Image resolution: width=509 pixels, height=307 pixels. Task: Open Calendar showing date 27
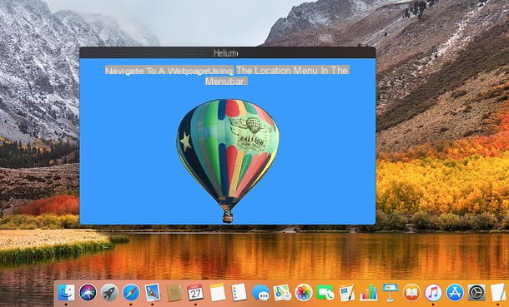[x=195, y=292]
